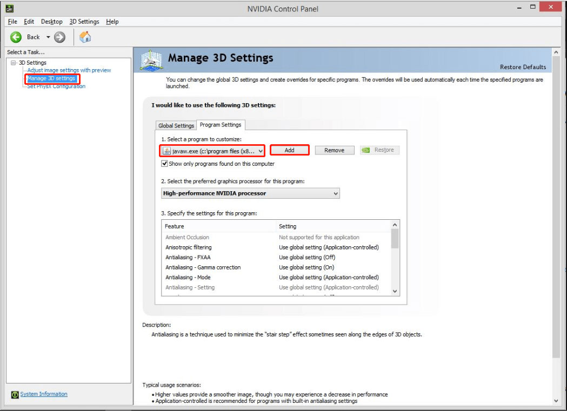Click the Restore button with NVIDIA logo
The height and width of the screenshot is (411, 567).
pos(379,150)
